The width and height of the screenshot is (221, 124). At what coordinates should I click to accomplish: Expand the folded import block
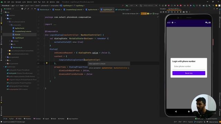[55, 24]
